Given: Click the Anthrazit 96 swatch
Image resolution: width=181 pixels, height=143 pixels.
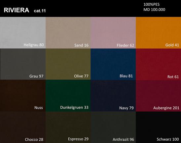Looking at the screenshot, I should tap(113, 127).
